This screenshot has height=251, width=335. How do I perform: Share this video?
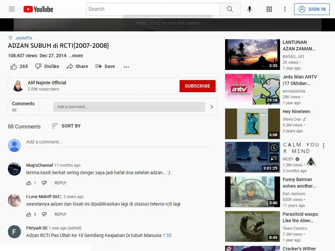(77, 66)
